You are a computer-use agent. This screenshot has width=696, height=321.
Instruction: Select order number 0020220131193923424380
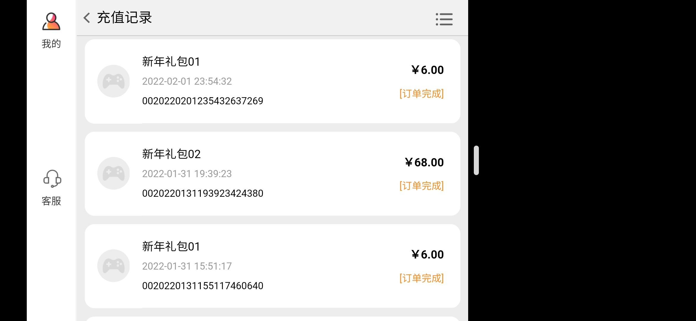tap(203, 193)
